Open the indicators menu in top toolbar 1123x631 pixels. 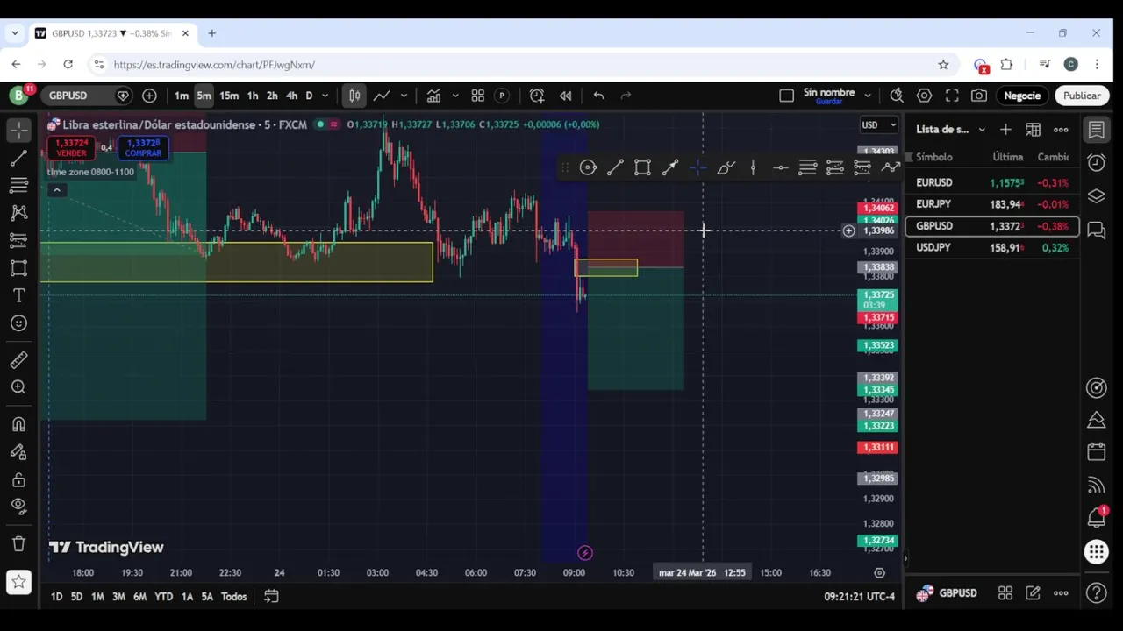coord(433,96)
